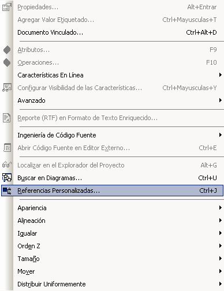Open the Orden Z submenu
This screenshot has height=291, width=224.
(x=118, y=246)
